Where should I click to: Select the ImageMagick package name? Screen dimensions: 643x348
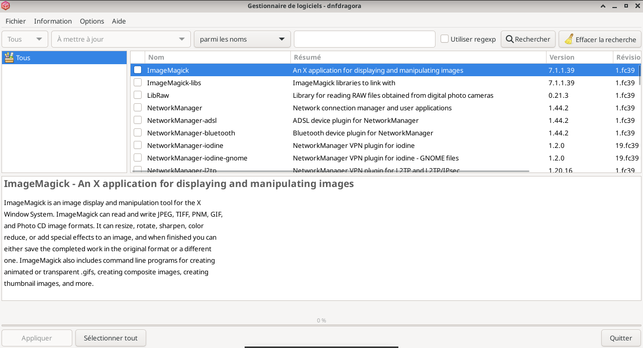click(168, 70)
